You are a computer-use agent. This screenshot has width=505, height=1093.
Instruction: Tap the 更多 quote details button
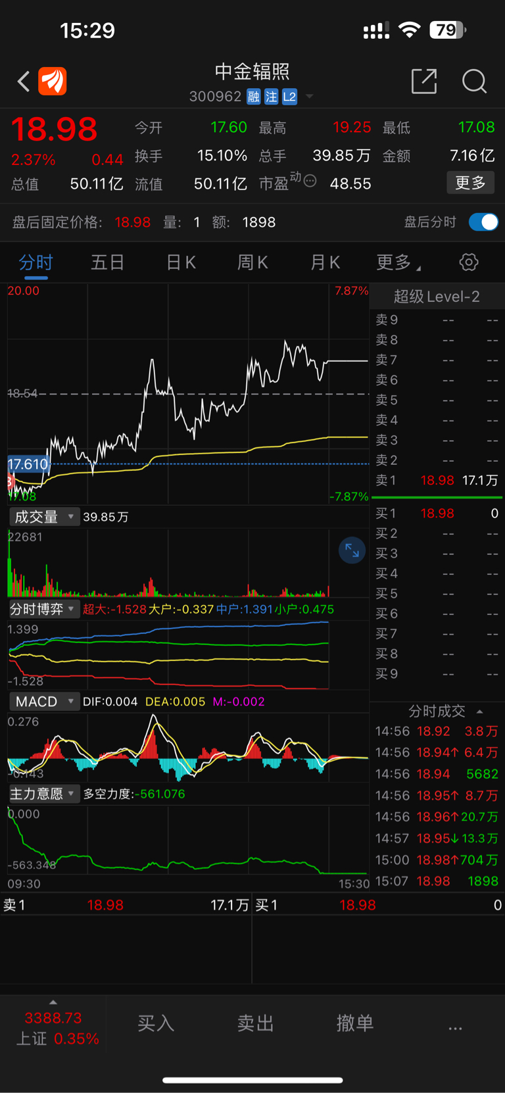tap(470, 182)
